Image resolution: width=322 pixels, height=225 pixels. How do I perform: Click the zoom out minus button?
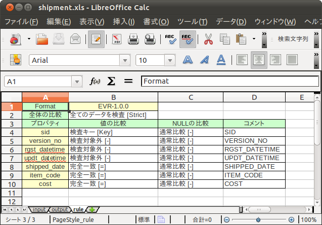(x=226, y=220)
